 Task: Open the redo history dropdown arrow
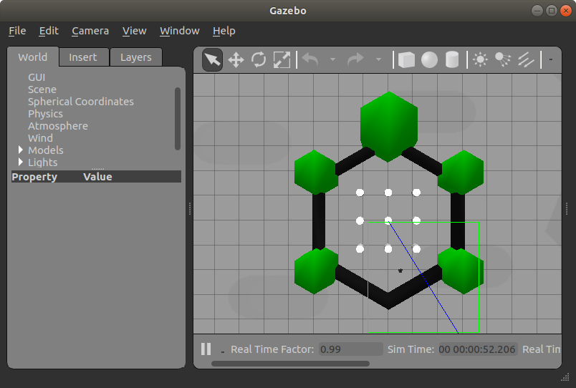378,59
